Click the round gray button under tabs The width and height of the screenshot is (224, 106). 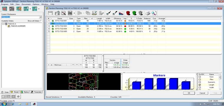pos(18,97)
